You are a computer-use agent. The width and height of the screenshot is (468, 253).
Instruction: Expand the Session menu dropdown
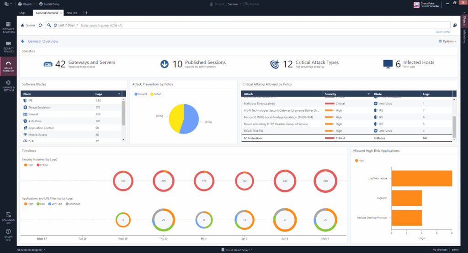(234, 4)
